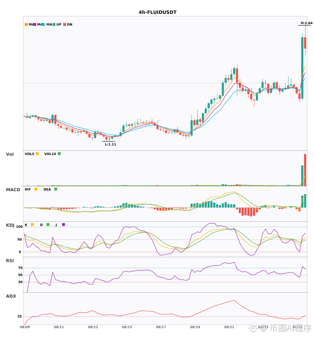Click the purple J legend swatch
This screenshot has height=337, width=314.
64,225
